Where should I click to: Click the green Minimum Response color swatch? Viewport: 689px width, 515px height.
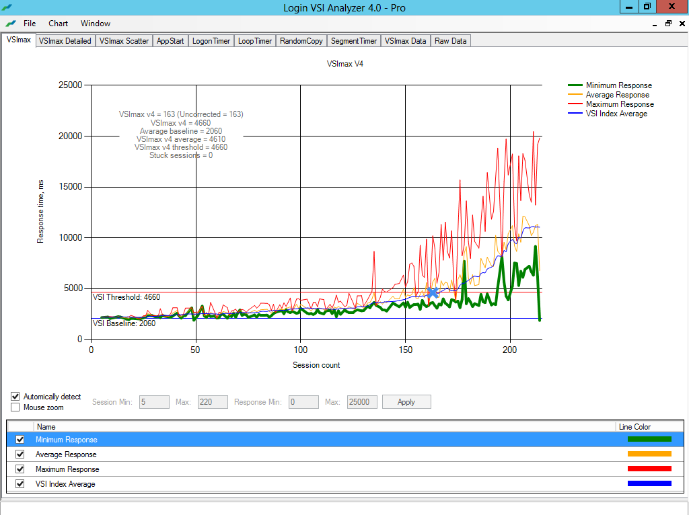point(649,439)
